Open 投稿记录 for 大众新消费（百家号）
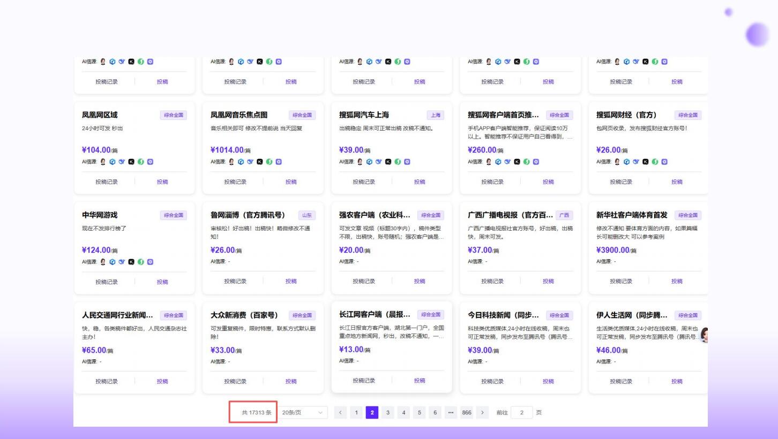 pos(234,381)
